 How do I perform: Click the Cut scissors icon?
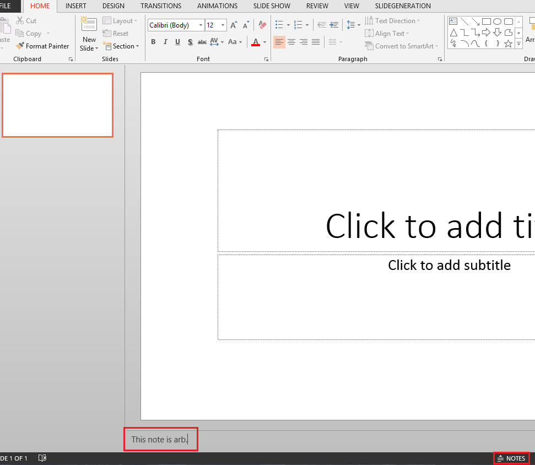[20, 21]
